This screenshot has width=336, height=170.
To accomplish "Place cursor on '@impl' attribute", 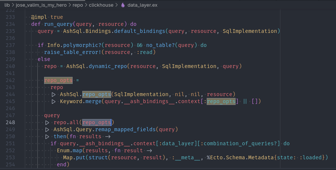I will [x=39, y=17].
